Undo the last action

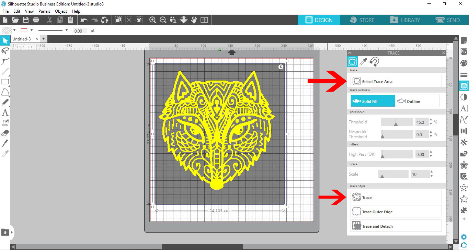click(84, 20)
